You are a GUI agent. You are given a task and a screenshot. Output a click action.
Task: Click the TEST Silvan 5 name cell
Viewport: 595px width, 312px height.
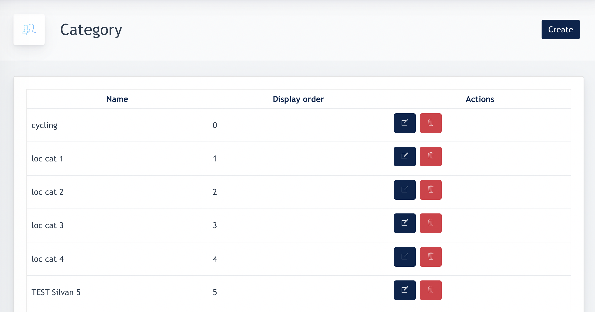[117, 292]
